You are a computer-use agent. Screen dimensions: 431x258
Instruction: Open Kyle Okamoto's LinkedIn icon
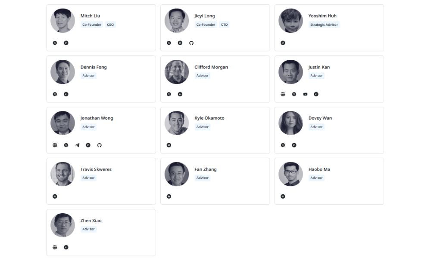(x=169, y=145)
